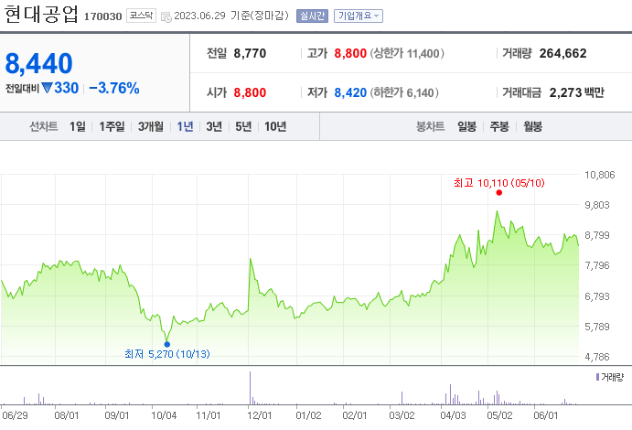Open the 주봉 candle chart
Screen dimensions: 632x430
[x=499, y=126]
